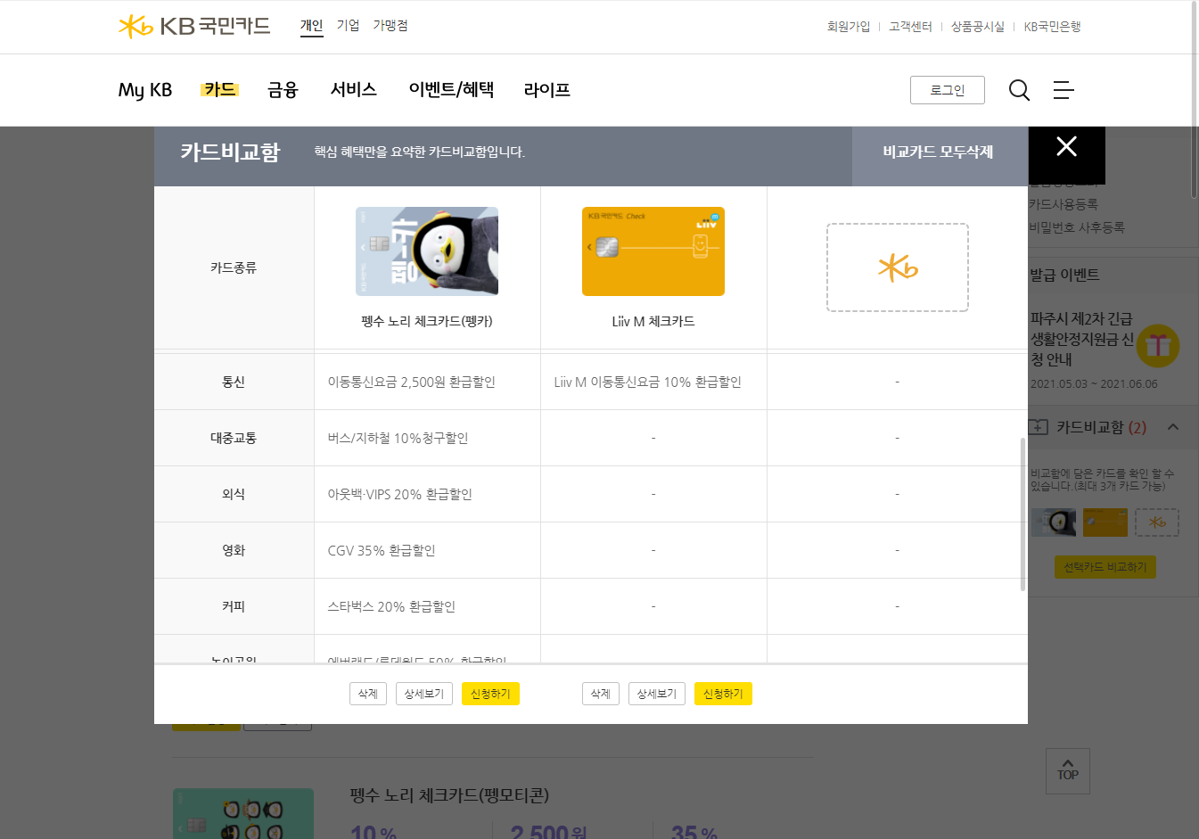The height and width of the screenshot is (839, 1199).
Task: Delete Liiv M 체크카드 with 삭제
Action: coord(601,694)
